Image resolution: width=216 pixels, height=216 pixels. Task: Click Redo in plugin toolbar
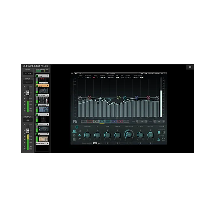click(80, 73)
